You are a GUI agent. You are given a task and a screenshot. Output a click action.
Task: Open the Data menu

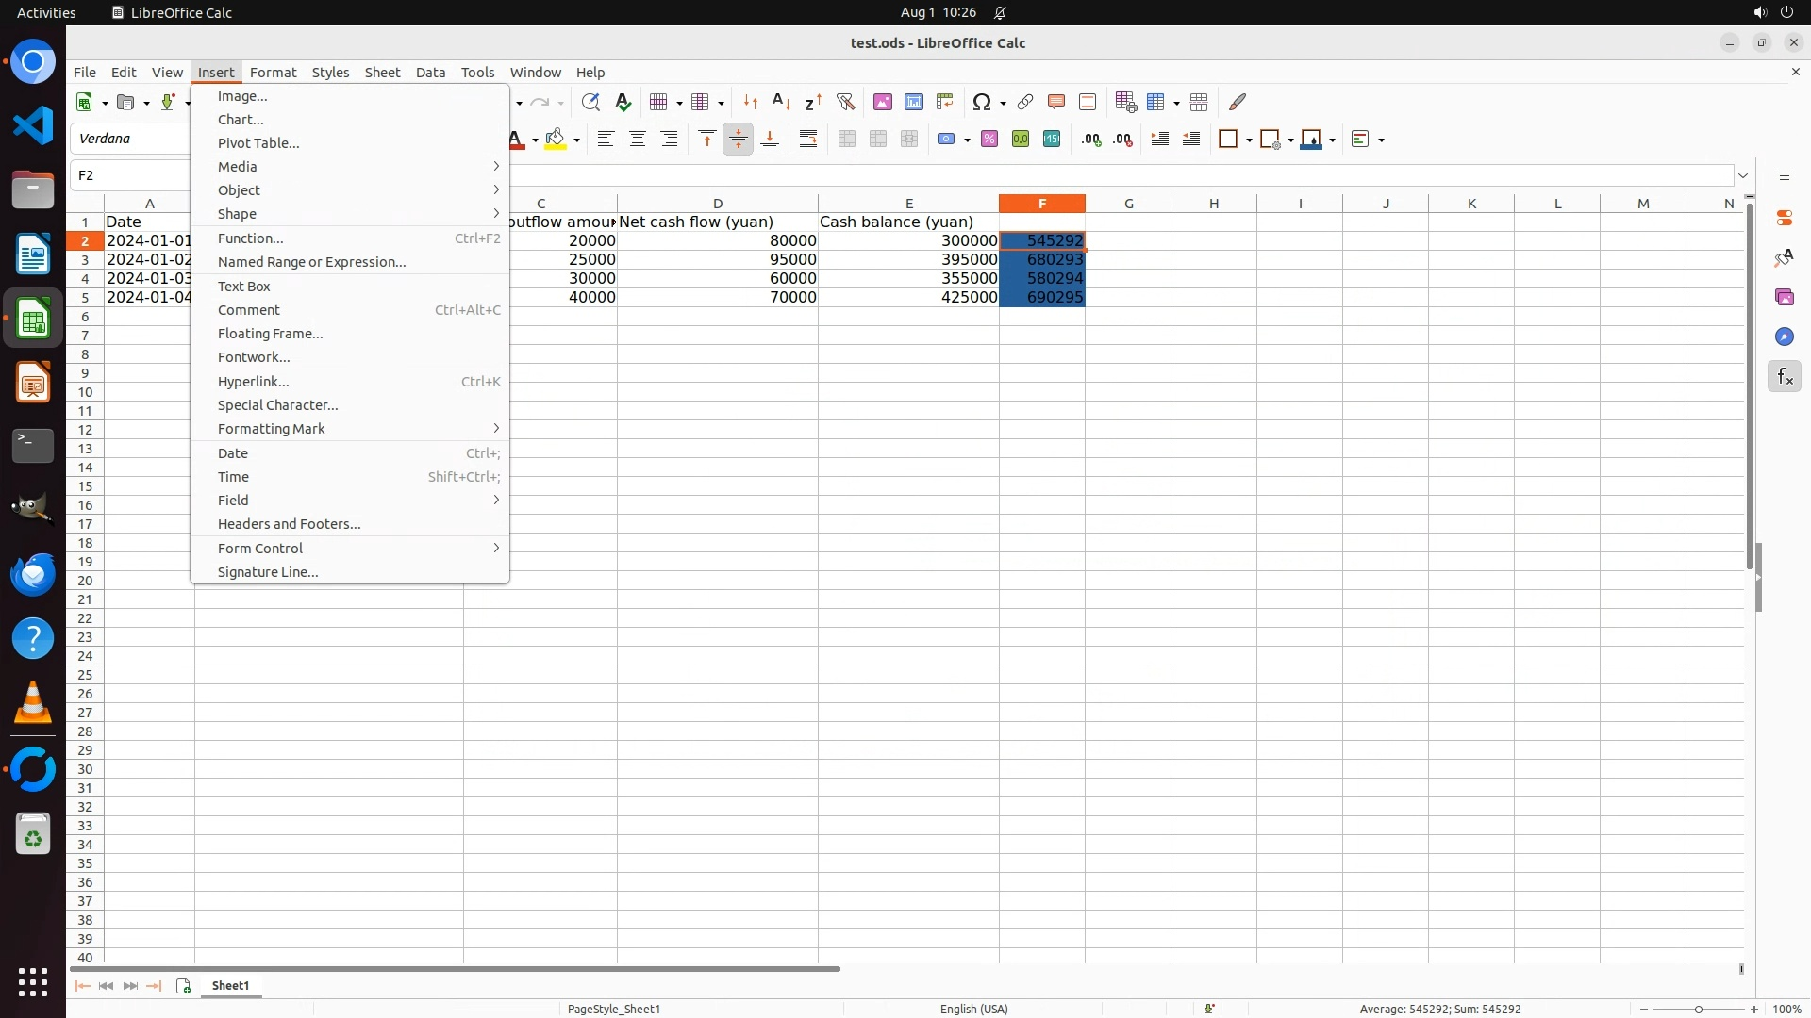tap(430, 73)
